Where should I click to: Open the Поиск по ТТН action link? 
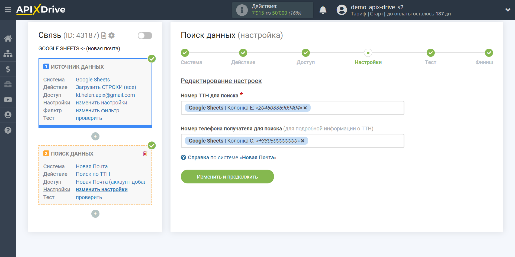pos(93,174)
